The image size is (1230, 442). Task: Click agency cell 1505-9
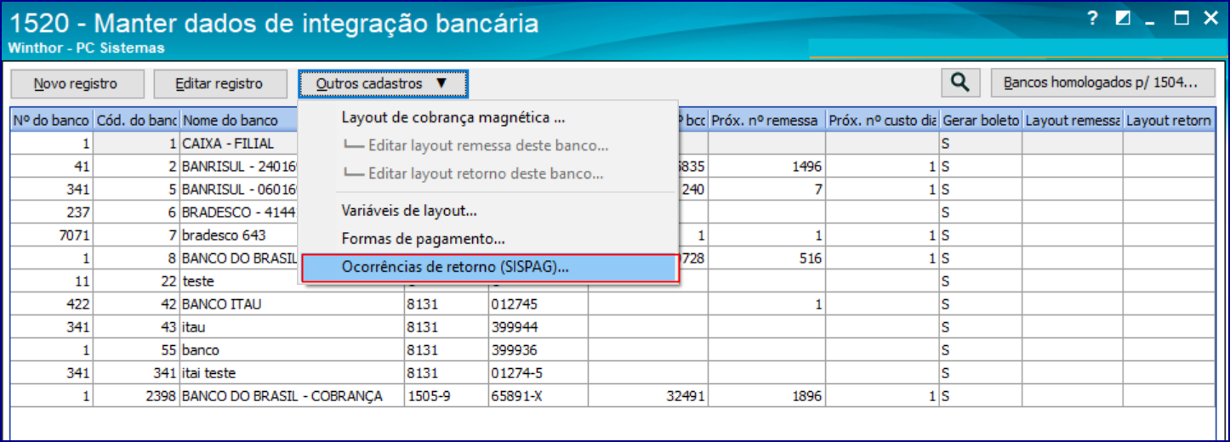coord(446,396)
